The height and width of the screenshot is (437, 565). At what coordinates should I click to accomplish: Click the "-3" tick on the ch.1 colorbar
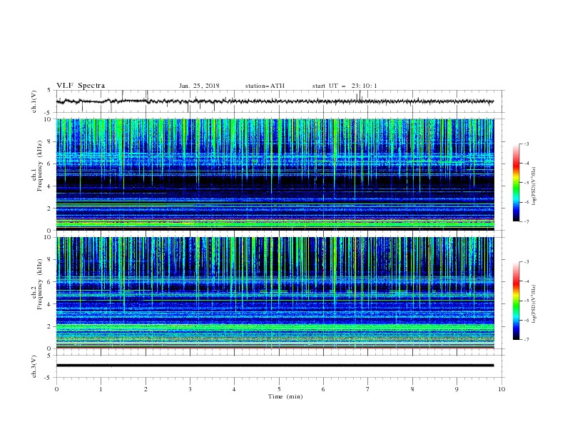tap(526, 144)
